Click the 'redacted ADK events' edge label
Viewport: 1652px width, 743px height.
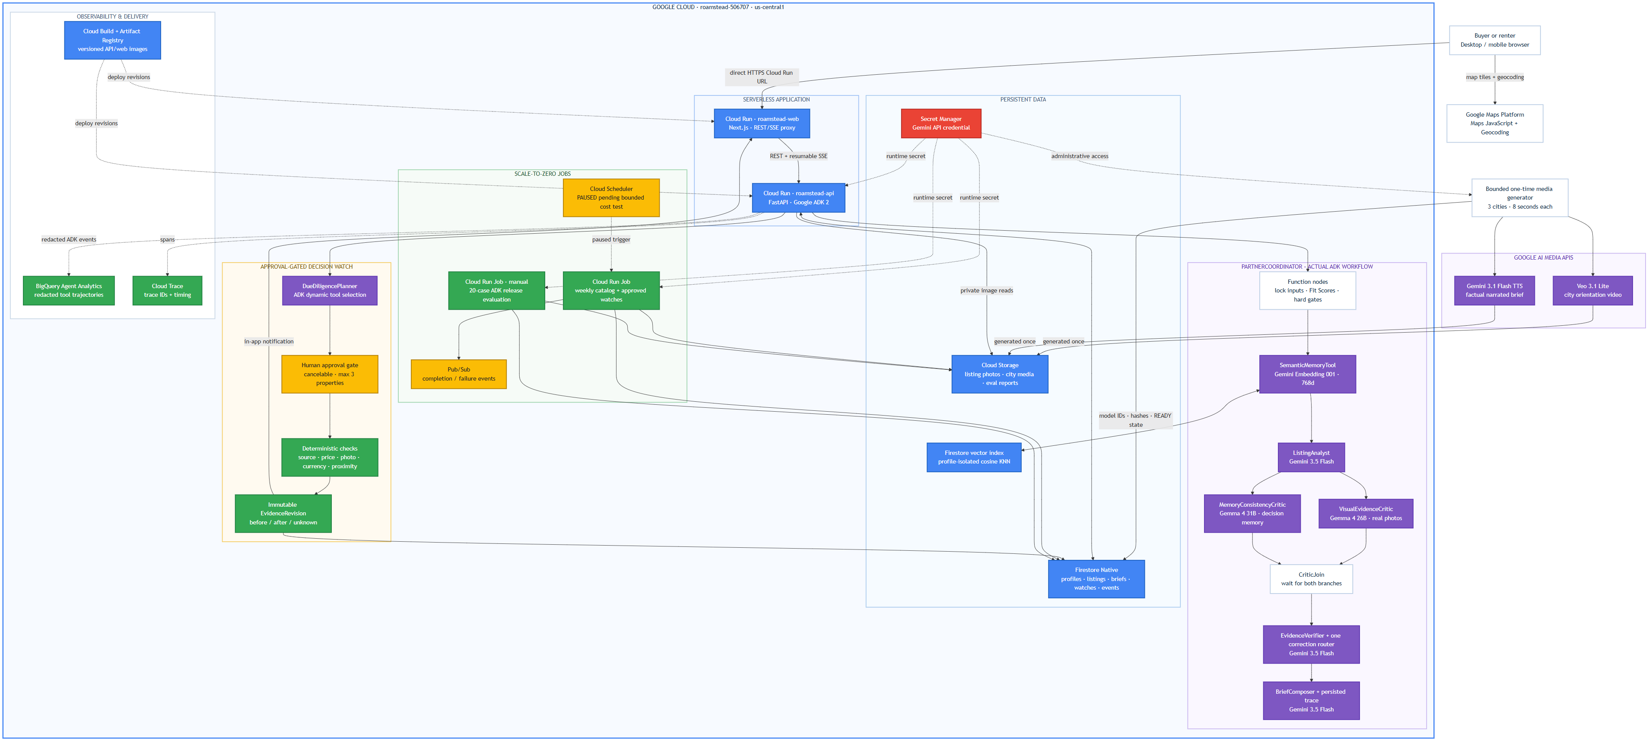[69, 240]
